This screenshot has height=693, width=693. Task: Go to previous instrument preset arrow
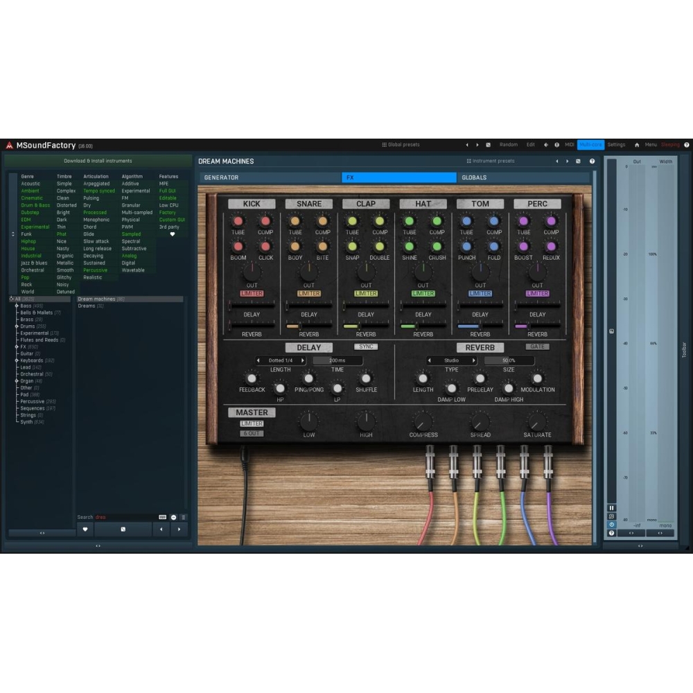[x=557, y=161]
